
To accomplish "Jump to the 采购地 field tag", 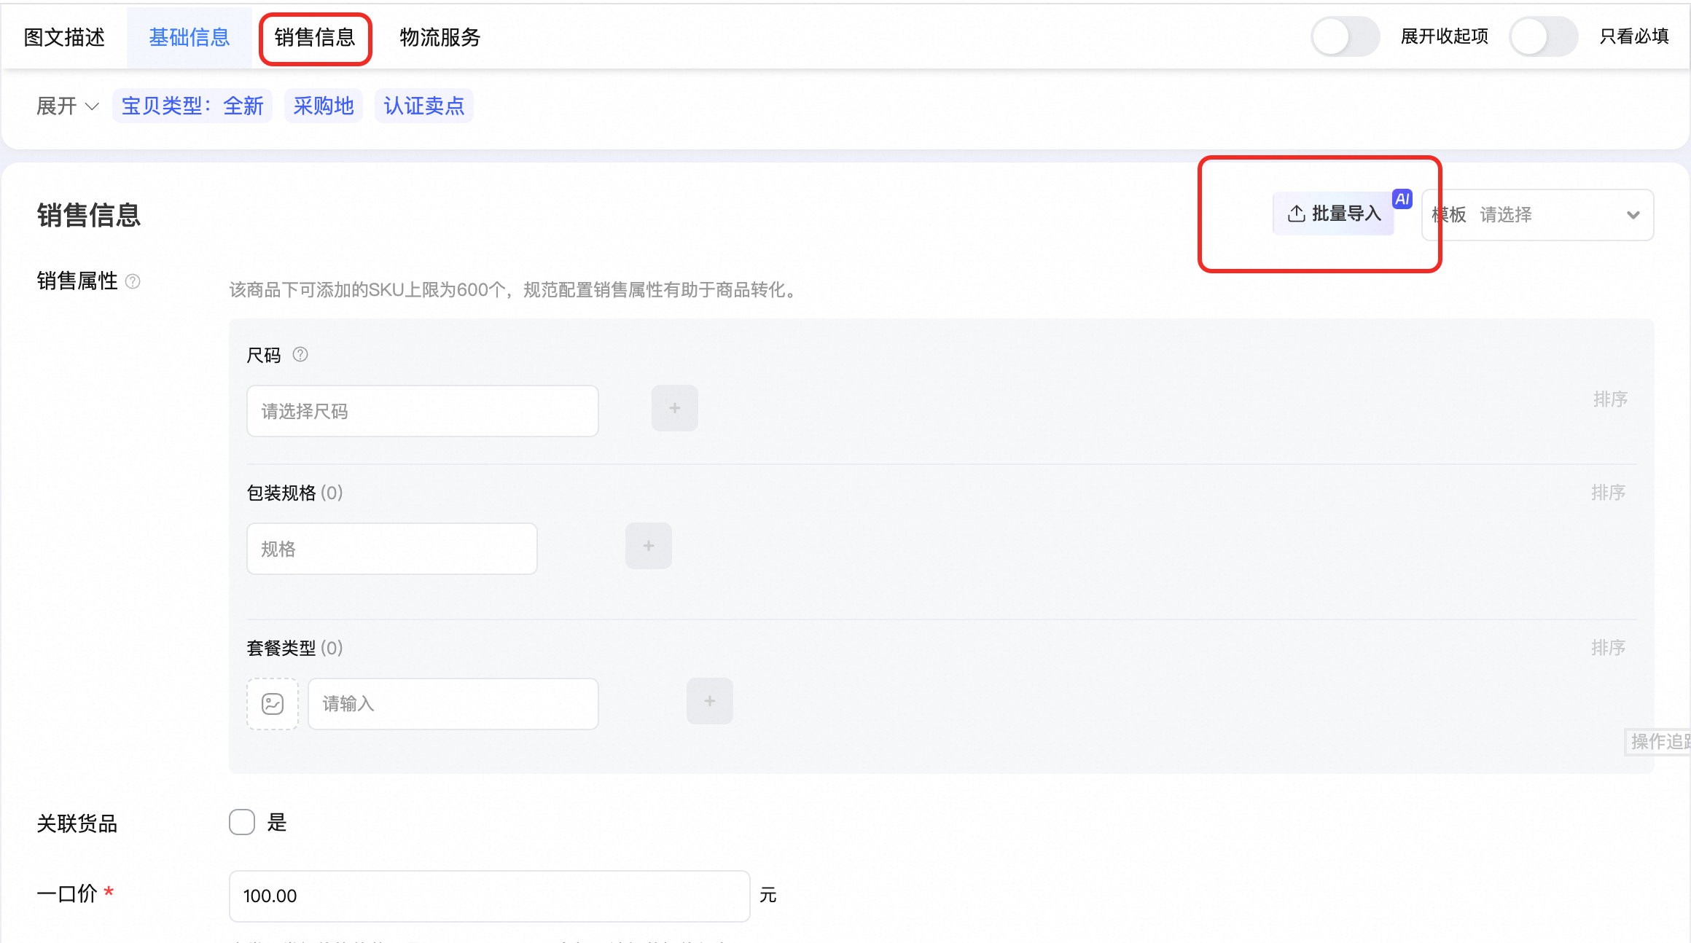I will click(x=324, y=106).
